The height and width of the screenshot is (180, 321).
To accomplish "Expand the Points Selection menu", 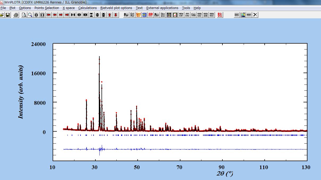I will point(47,8).
